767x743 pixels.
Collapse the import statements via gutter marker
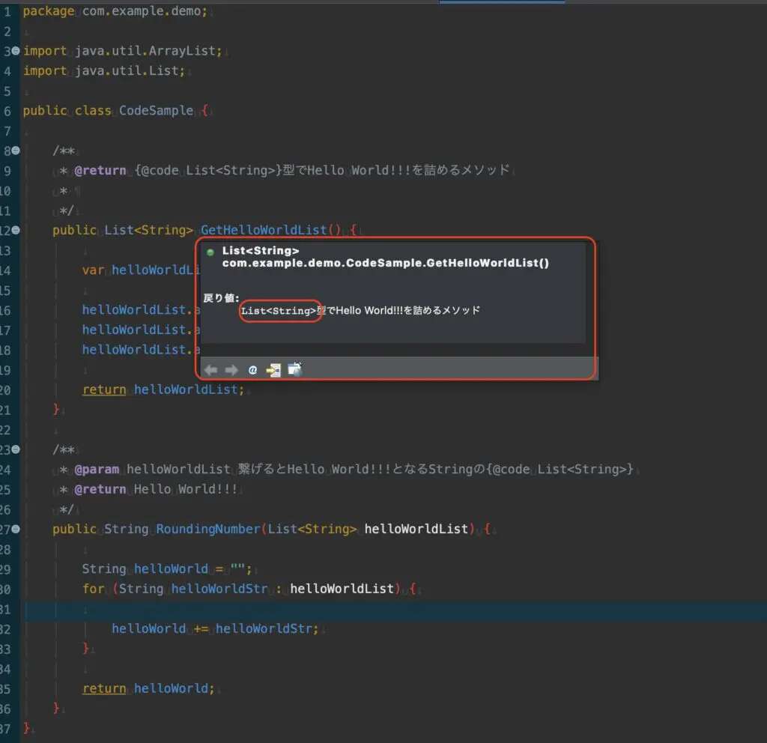tap(14, 50)
